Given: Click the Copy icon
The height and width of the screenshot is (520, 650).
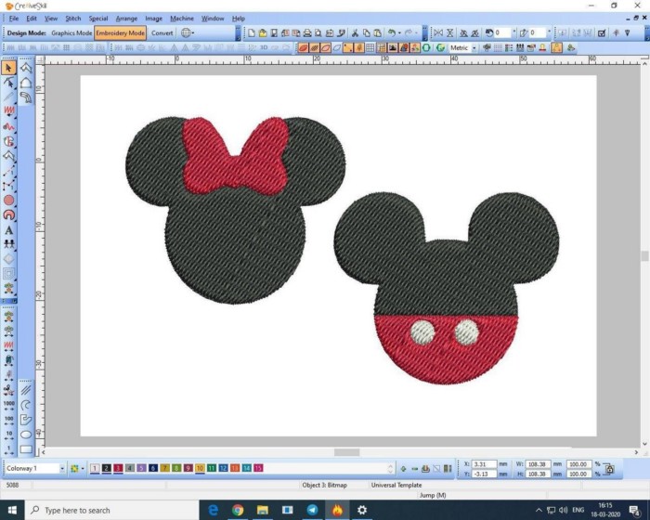Looking at the screenshot, I should (367, 32).
